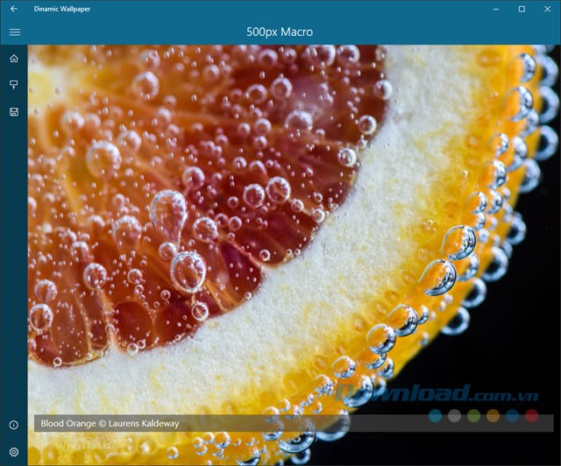Click the red dot under the watermark

532,415
